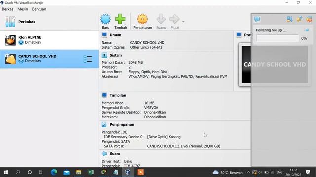Click the Tambah (Add) green plus icon
This screenshot has height=177, width=316.
point(120,19)
